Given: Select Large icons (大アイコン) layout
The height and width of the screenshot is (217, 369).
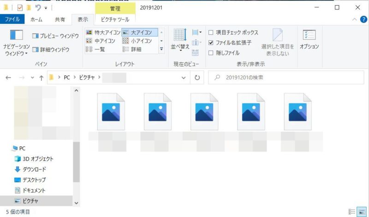Looking at the screenshot, I should pyautogui.click(x=140, y=32).
